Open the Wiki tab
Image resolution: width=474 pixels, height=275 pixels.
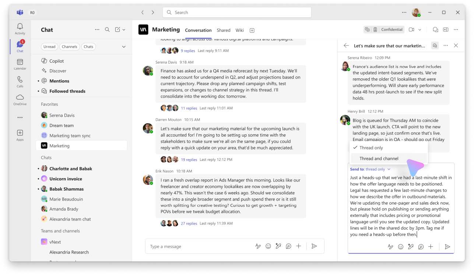coord(240,30)
